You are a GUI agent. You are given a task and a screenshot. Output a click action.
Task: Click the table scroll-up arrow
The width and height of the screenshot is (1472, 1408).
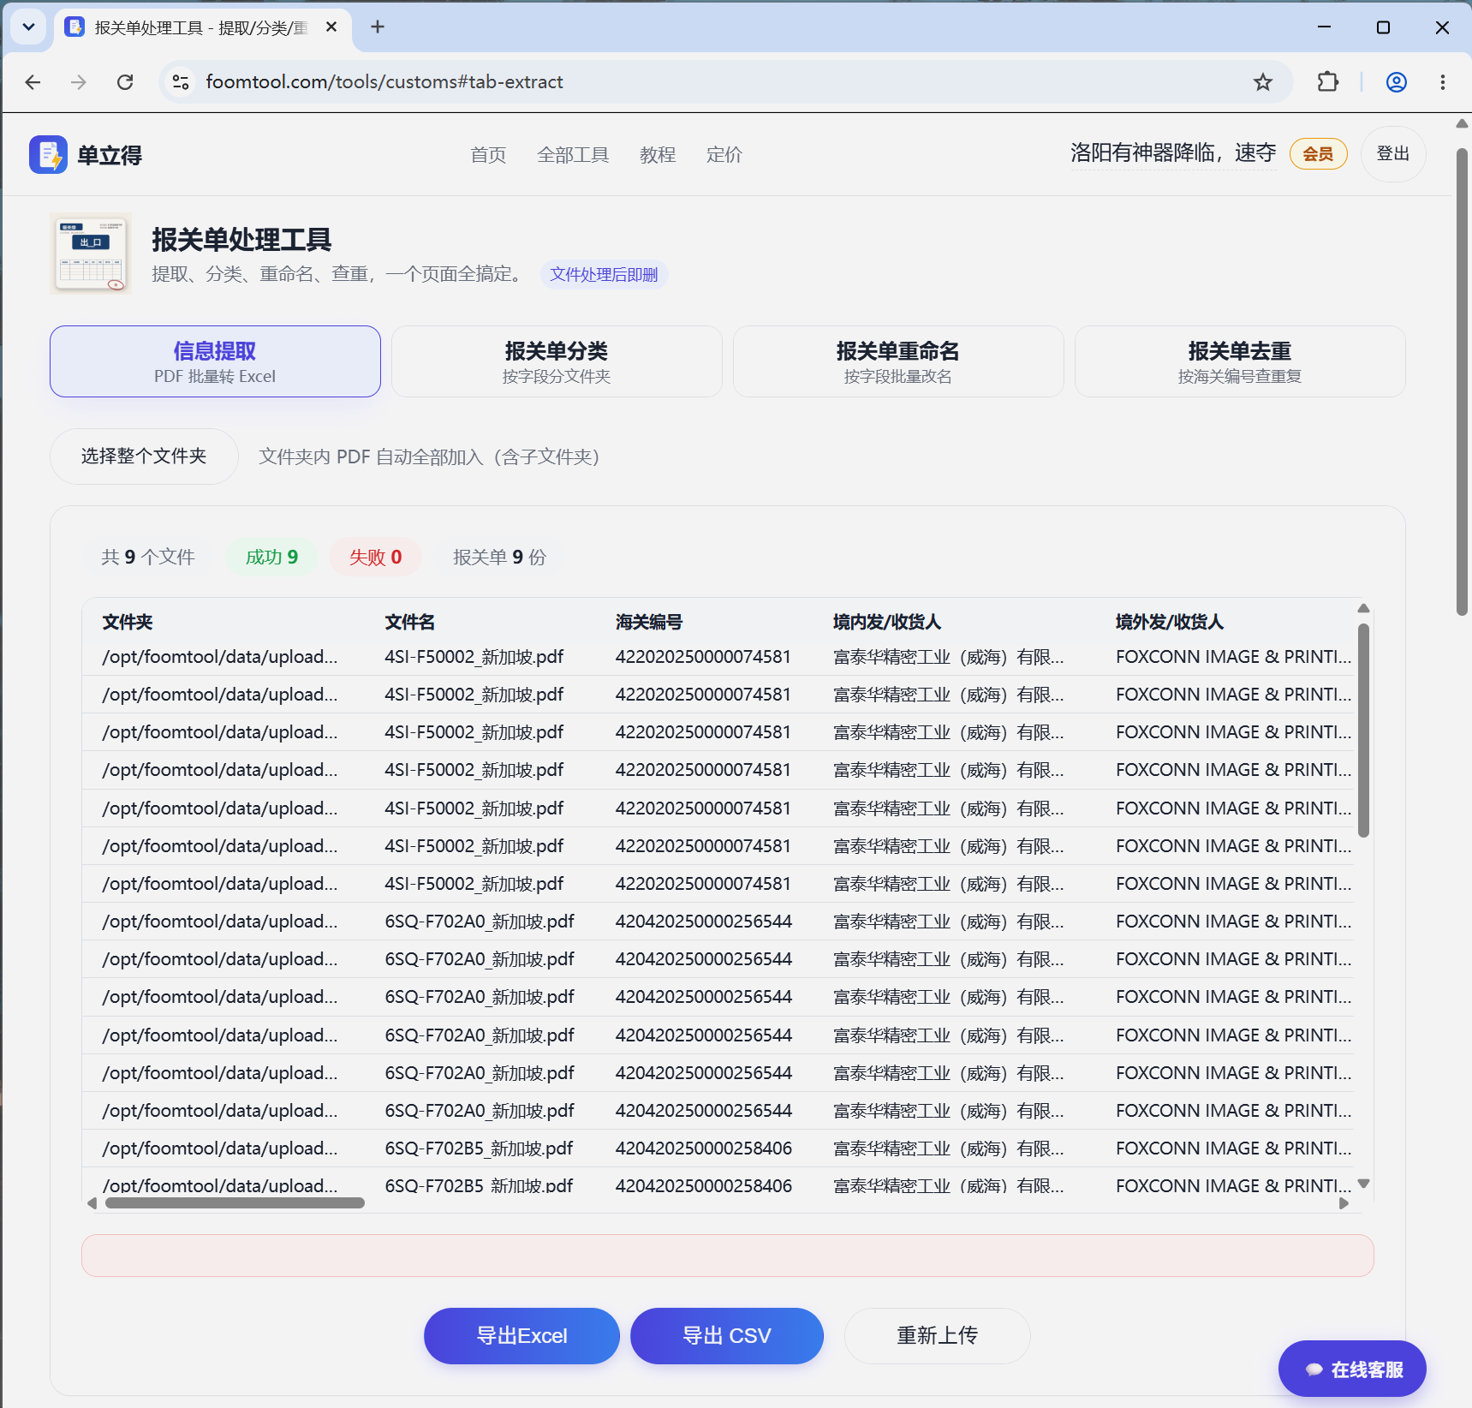click(1364, 608)
